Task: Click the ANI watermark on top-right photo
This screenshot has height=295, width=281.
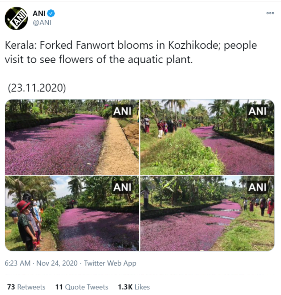Action: pyautogui.click(x=257, y=112)
